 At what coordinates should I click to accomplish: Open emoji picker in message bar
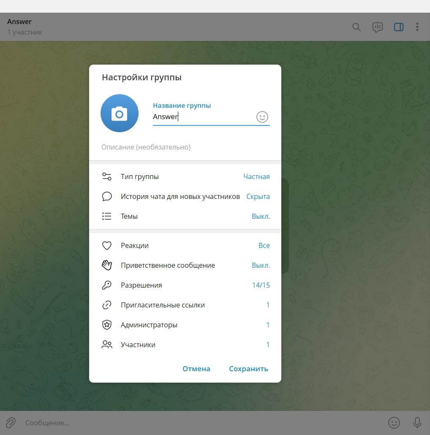[394, 423]
